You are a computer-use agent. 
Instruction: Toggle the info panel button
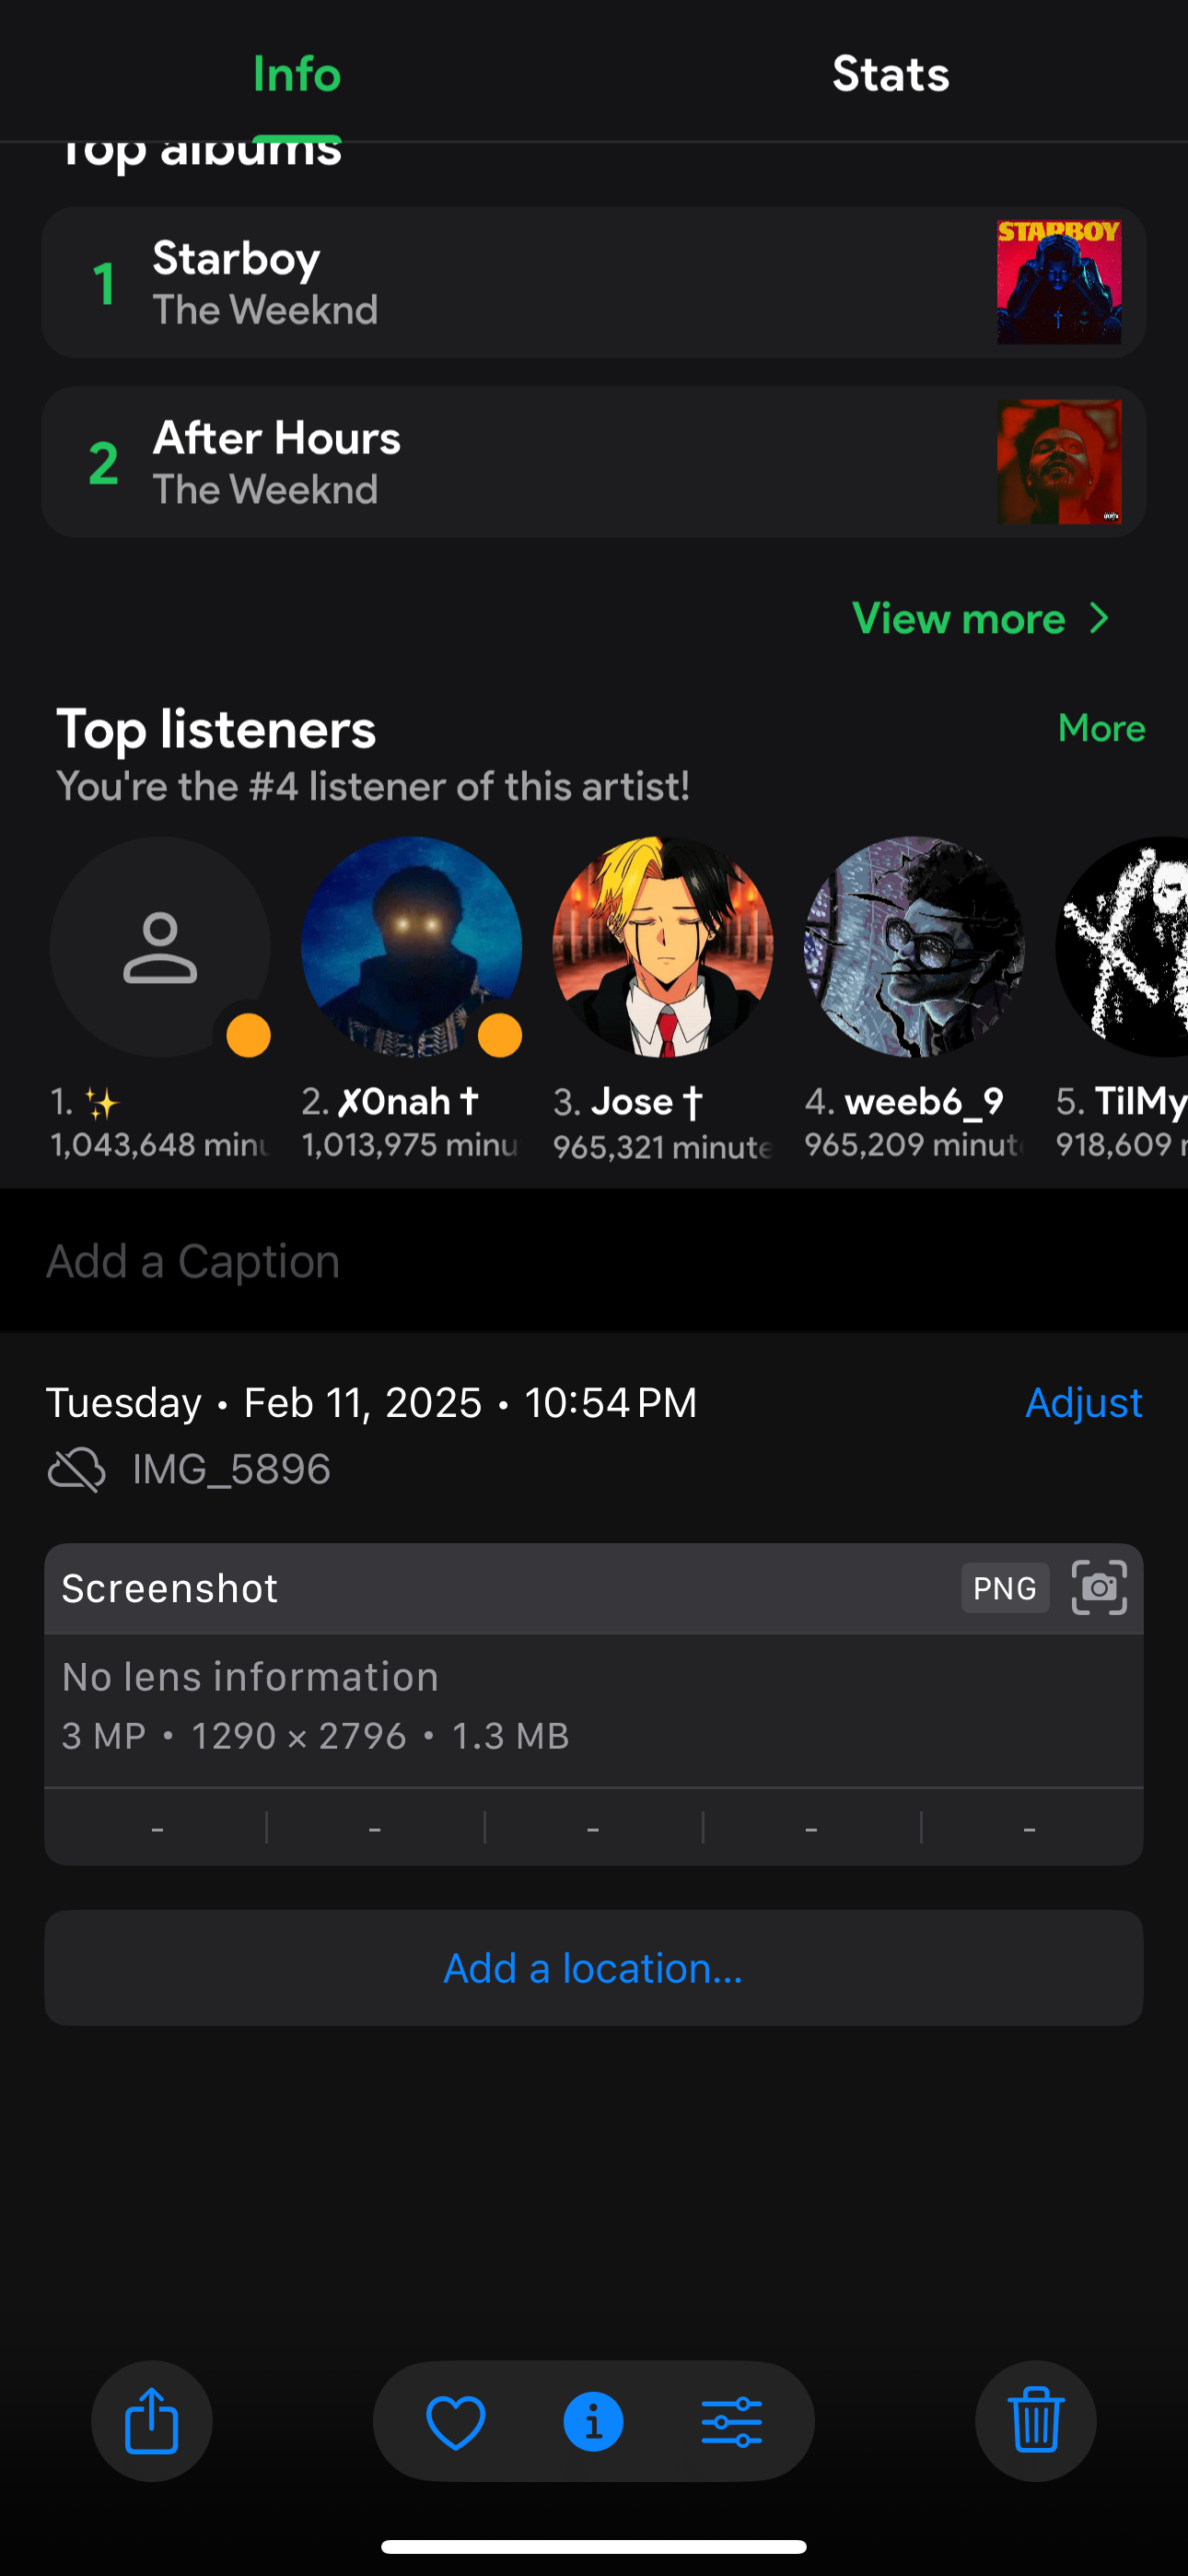tap(594, 2422)
